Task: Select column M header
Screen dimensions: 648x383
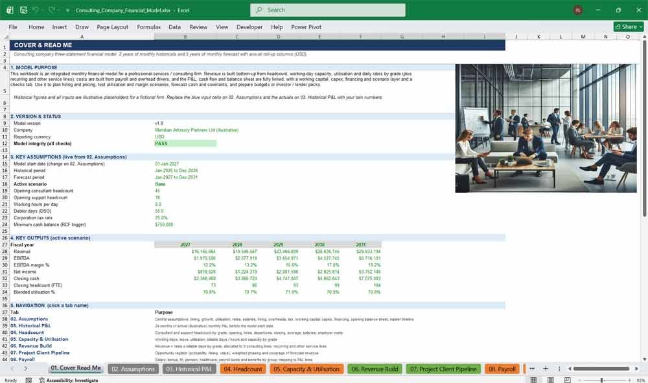Action: [x=583, y=37]
